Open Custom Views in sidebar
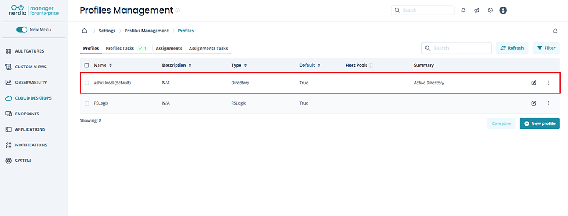The width and height of the screenshot is (568, 216). (x=26, y=67)
